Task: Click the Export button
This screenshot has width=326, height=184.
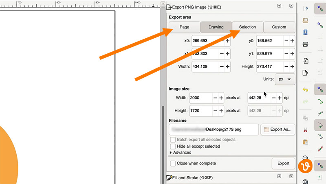Action: coord(283,163)
